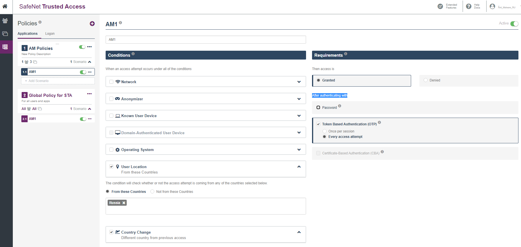Select Once per session option
Viewport: 521px width, 247px height.
tap(325, 131)
